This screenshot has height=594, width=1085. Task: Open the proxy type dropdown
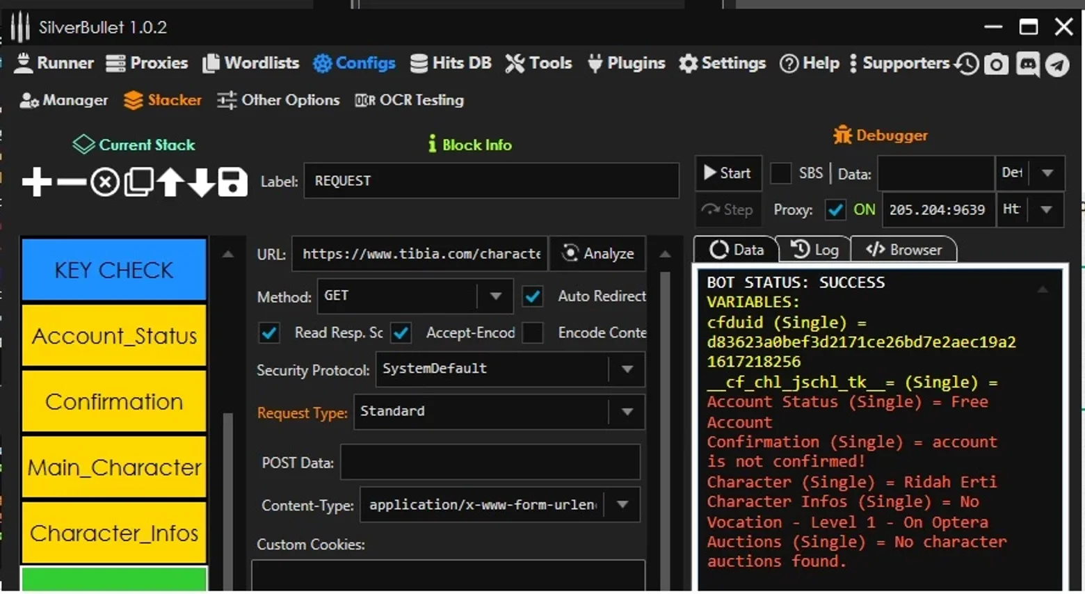tap(1046, 209)
